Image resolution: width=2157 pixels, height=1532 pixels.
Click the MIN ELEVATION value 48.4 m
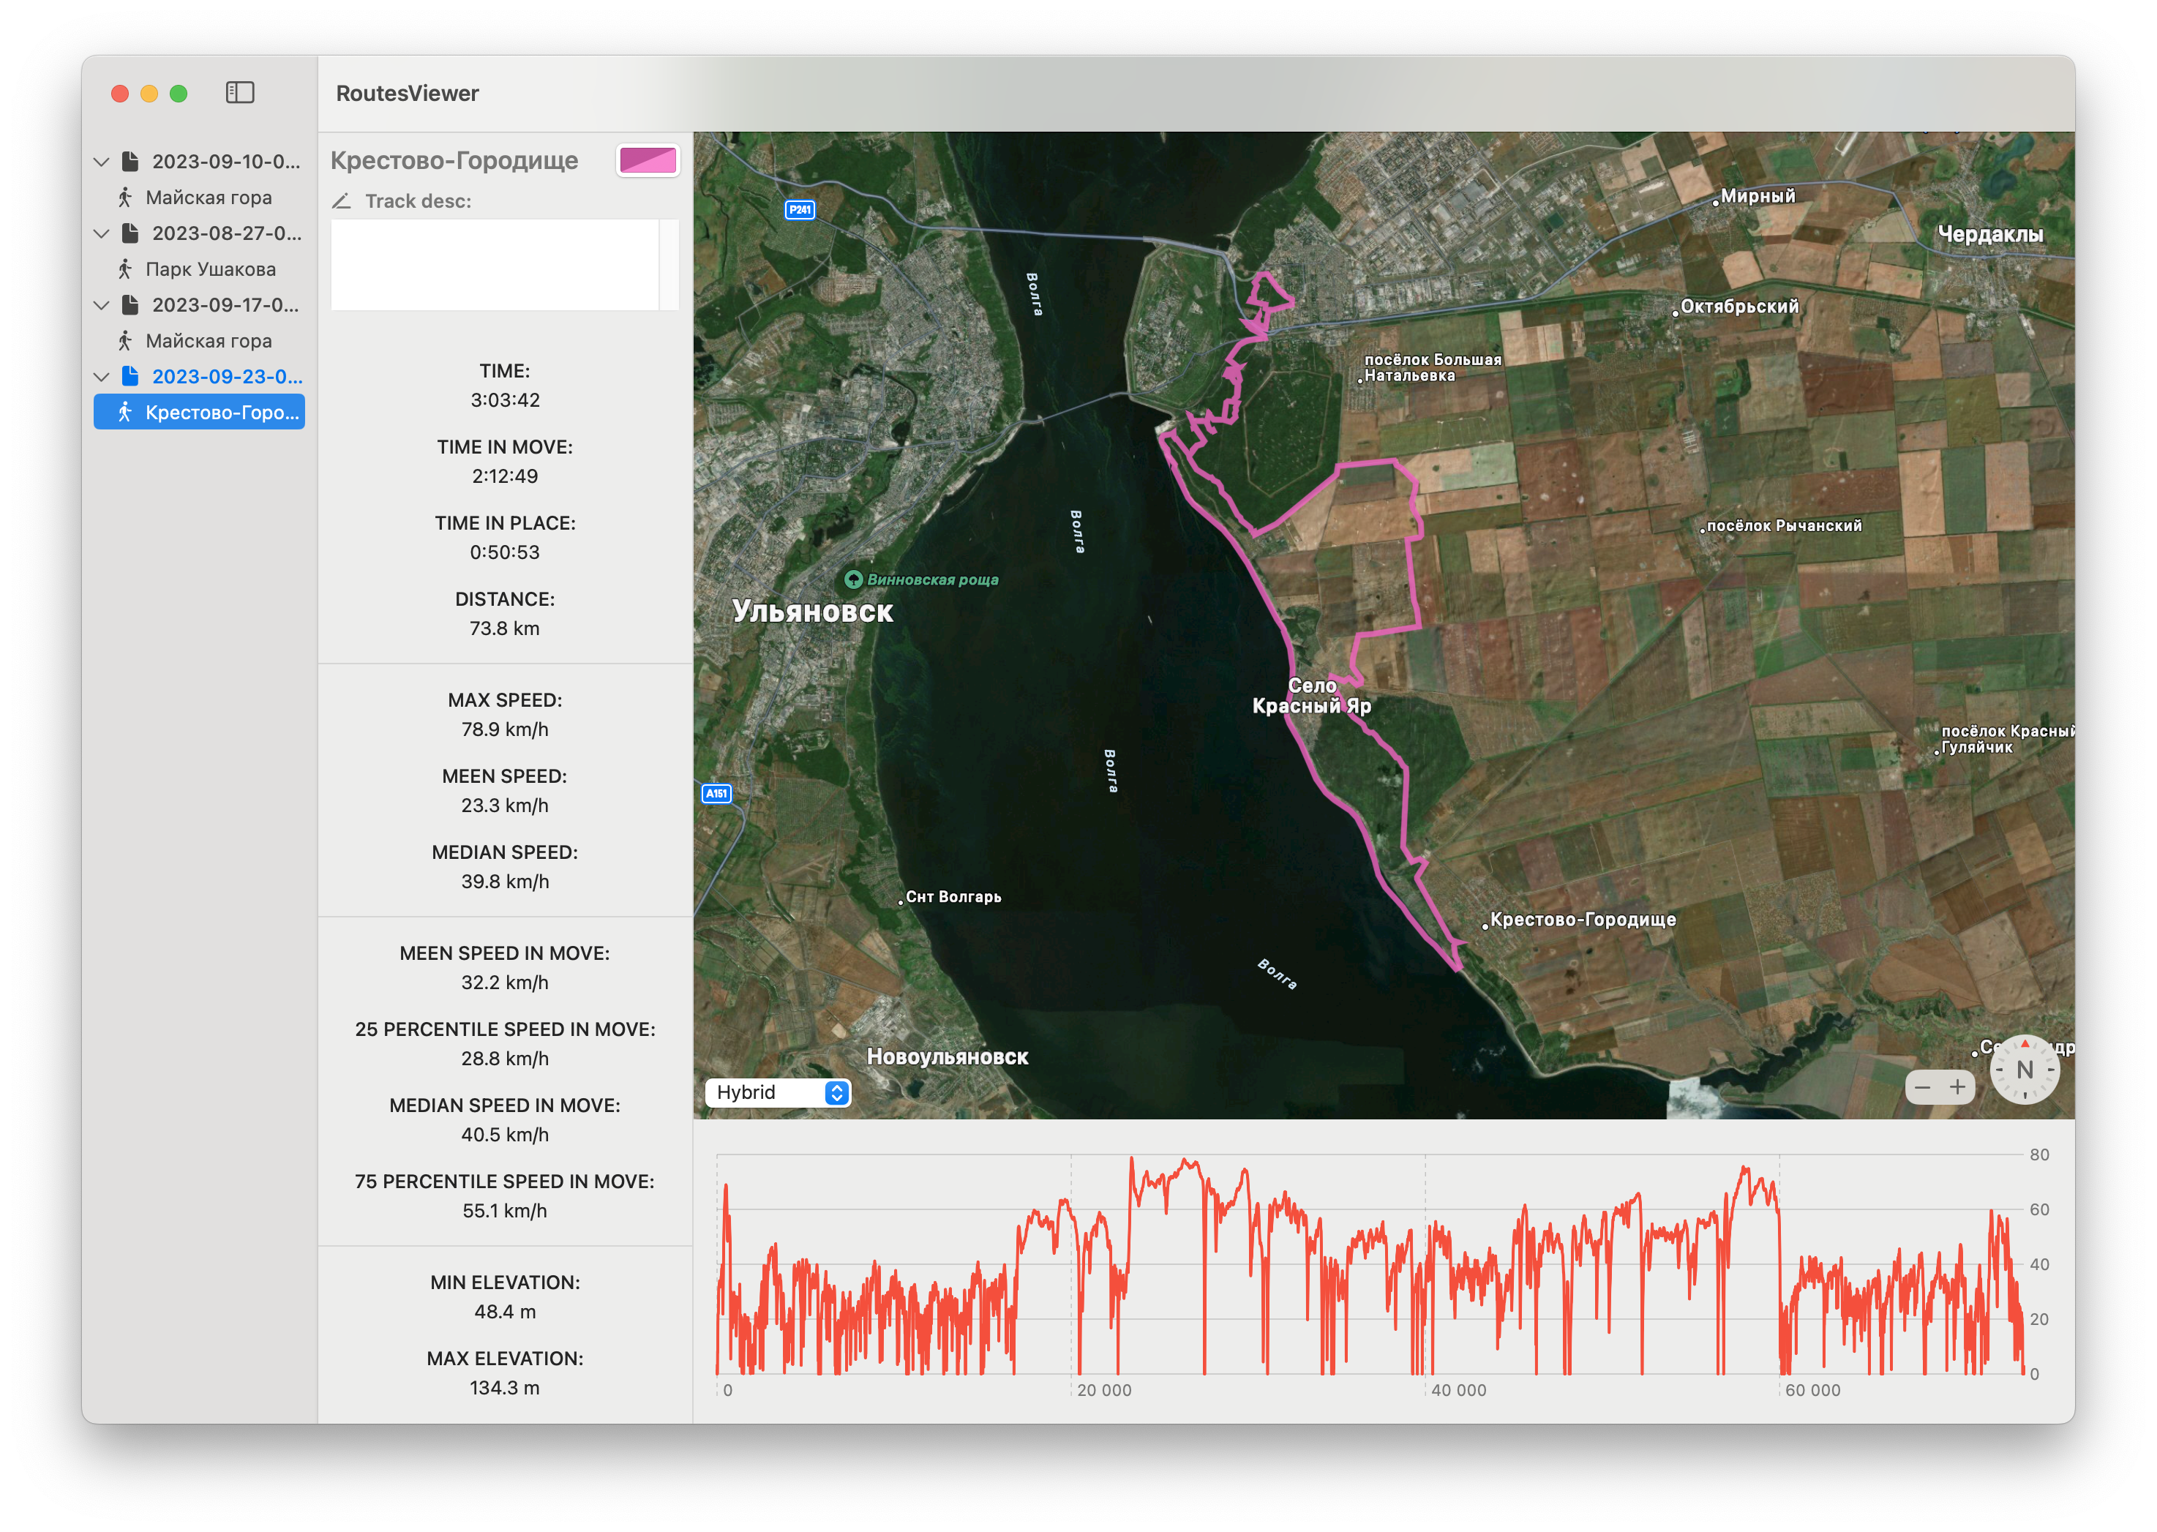click(x=505, y=1311)
